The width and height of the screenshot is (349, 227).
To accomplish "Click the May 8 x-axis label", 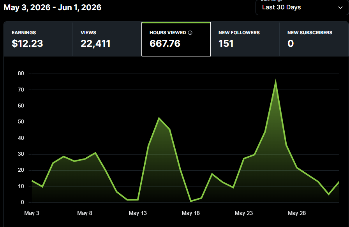I will pos(85,213).
